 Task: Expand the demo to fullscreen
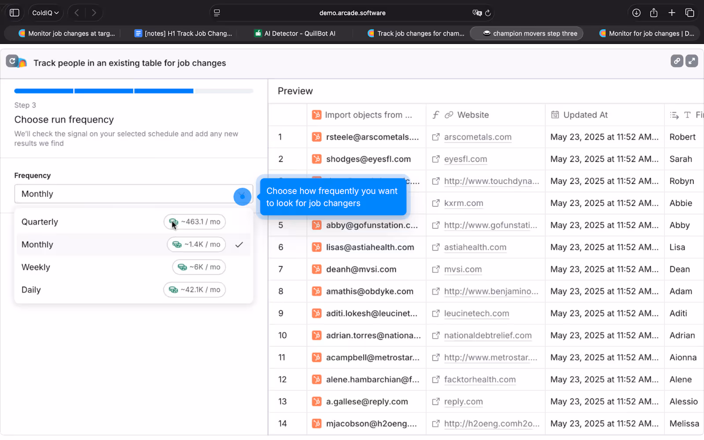692,61
